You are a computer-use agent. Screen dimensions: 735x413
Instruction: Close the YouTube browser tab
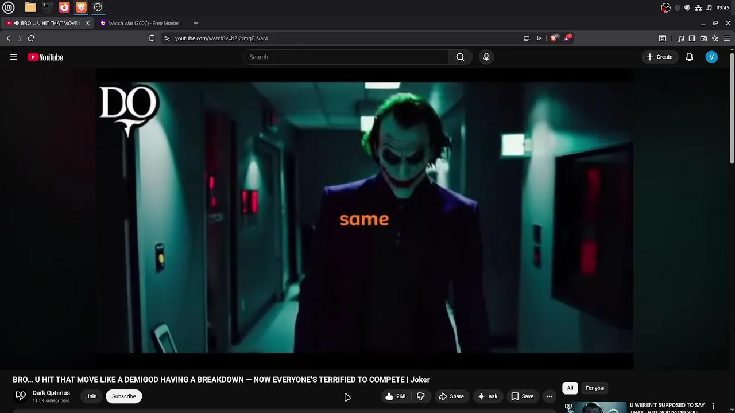[87, 23]
